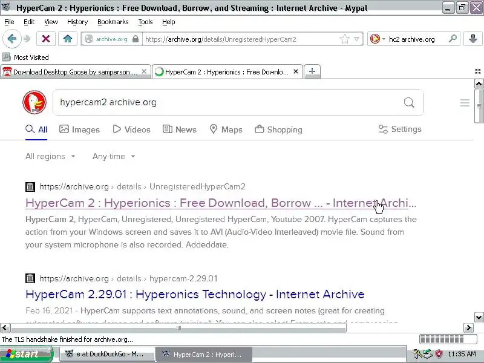Viewport: 484px width, 363px height.
Task: Open the View menu
Action: (x=51, y=22)
